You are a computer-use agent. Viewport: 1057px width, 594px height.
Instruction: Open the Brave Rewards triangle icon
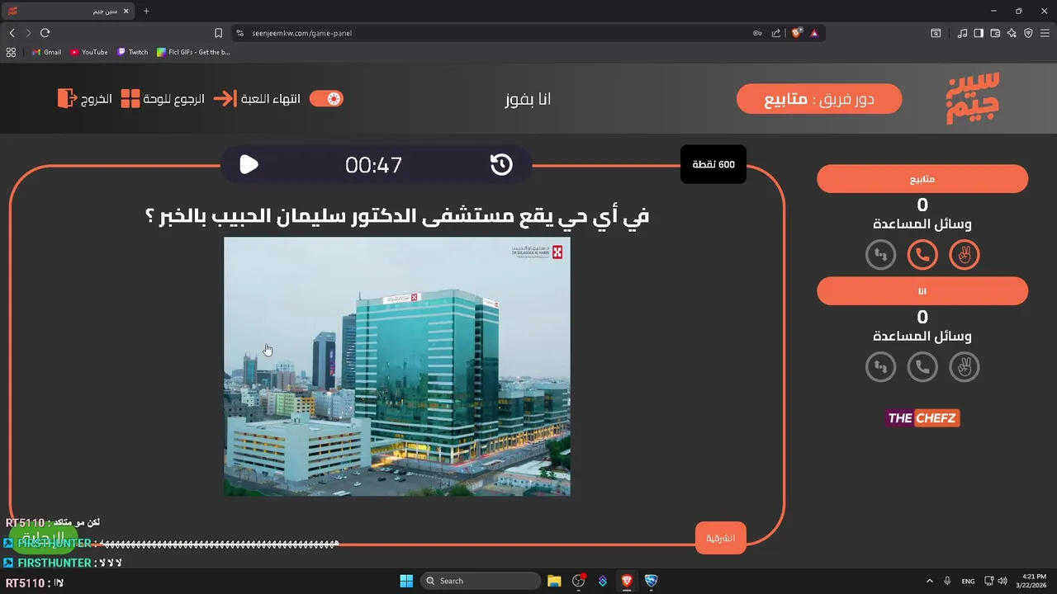tap(814, 33)
